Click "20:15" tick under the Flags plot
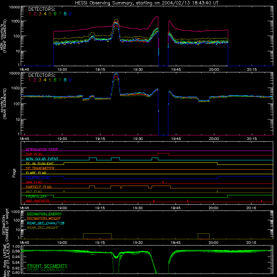This screenshot has width=277, height=277. [251, 208]
